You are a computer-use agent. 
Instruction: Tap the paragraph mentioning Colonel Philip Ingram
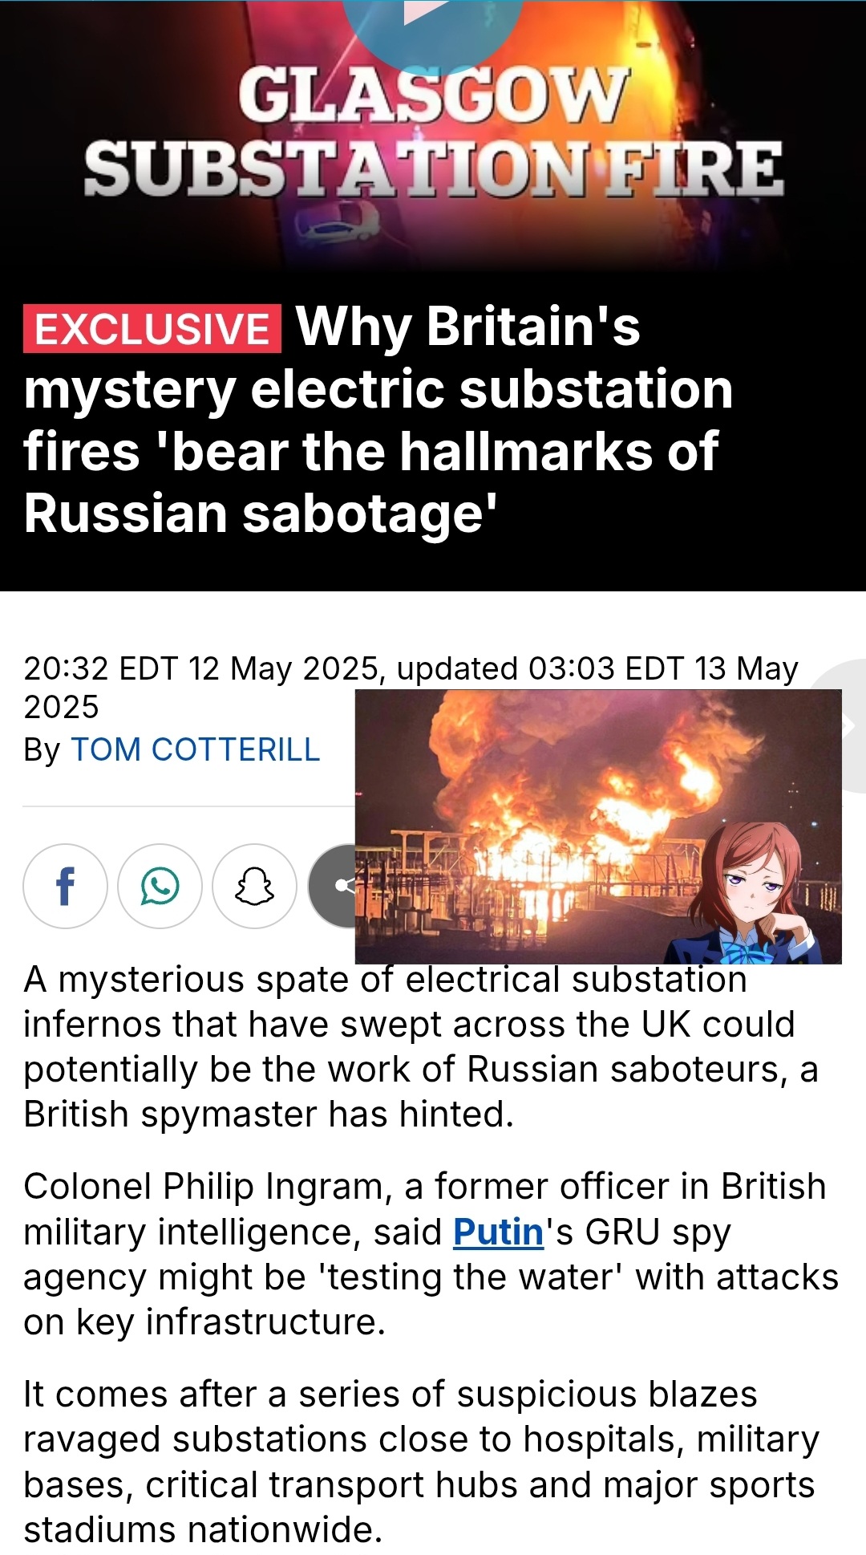pos(431,1254)
